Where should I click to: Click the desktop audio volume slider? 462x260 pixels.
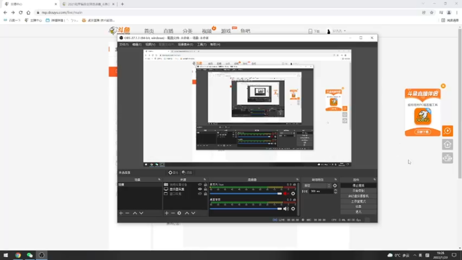246,209
